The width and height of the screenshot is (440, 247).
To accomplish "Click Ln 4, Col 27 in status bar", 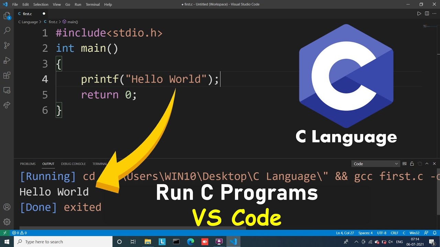I will [345, 233].
